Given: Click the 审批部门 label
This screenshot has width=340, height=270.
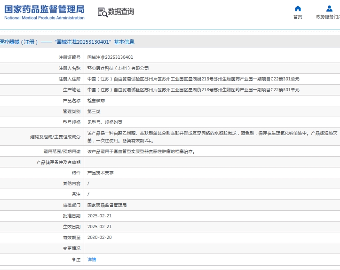Looking at the screenshot, I should click(71, 205).
